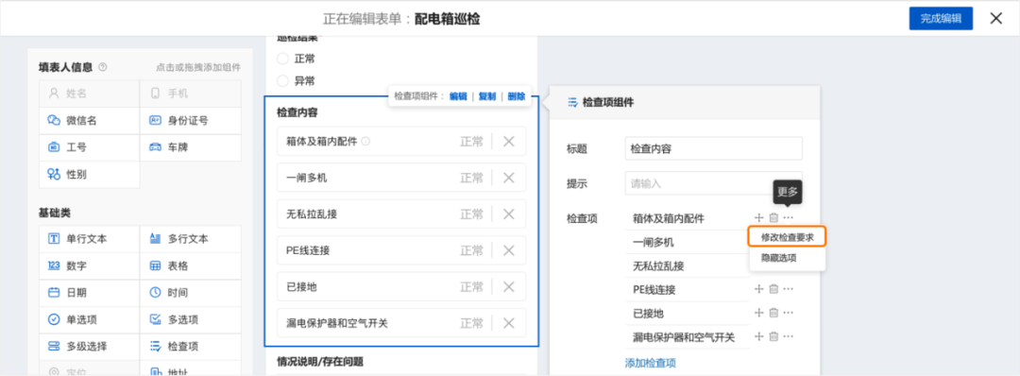The height and width of the screenshot is (376, 1020).
Task: Click the 一闸多机 item name field
Action: pos(687,242)
